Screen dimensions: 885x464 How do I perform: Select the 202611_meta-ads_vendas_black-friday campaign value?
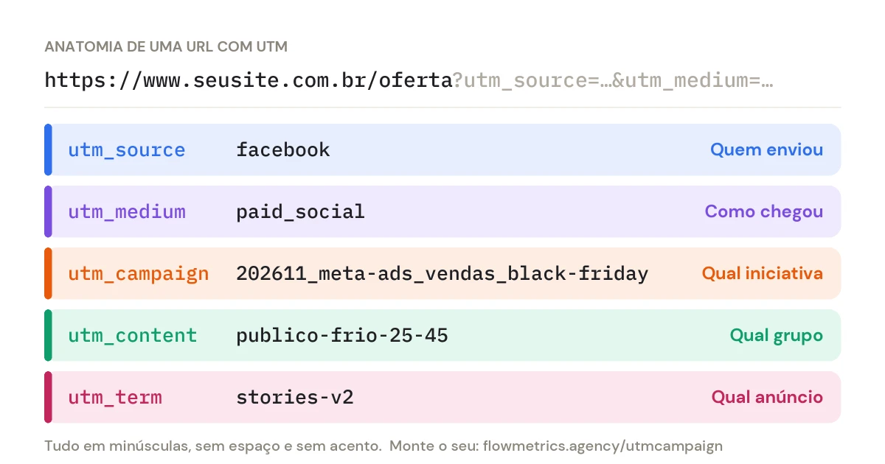pyautogui.click(x=442, y=274)
